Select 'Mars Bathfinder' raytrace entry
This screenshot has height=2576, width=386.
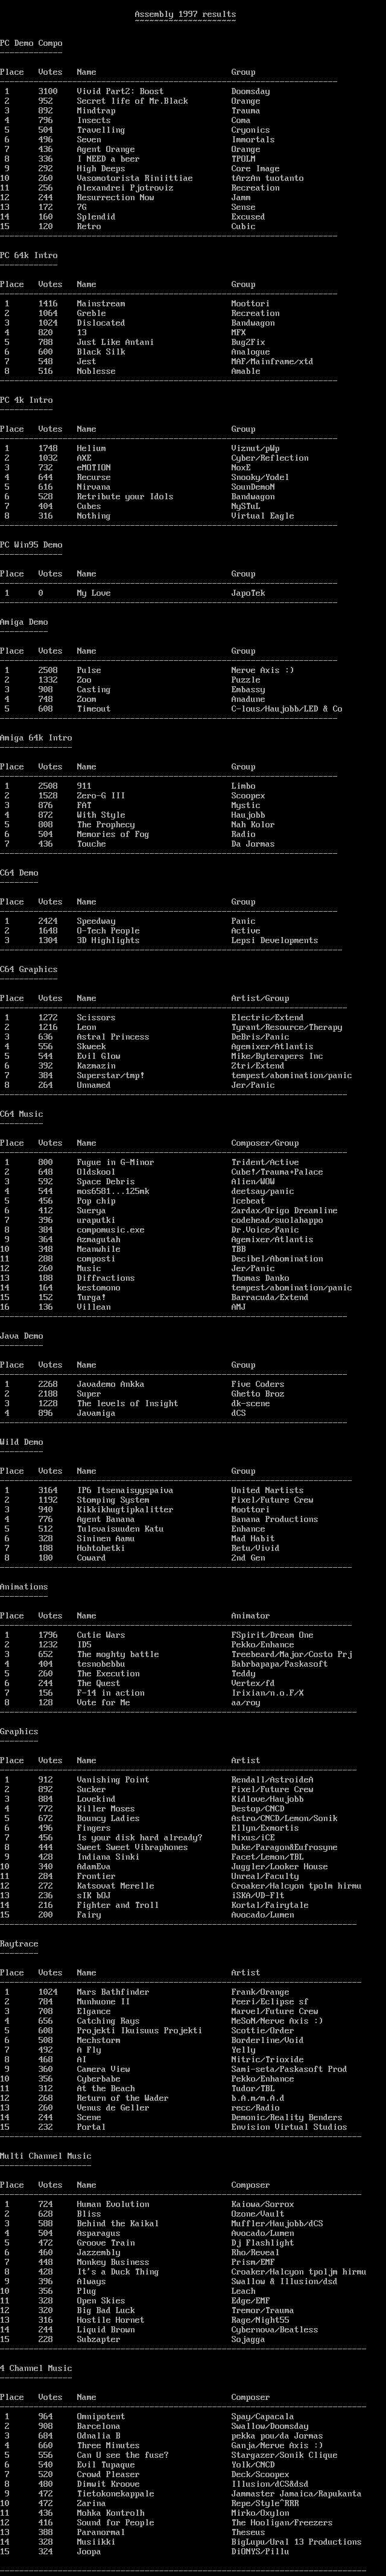point(113,1992)
